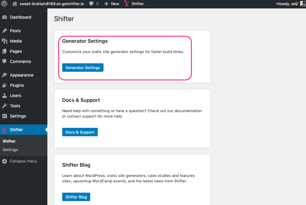Click the Media icon in sidebar
Viewport: 306px width, 205px height.
[x=5, y=41]
